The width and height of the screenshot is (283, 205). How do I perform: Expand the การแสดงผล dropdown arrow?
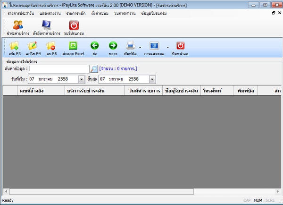click(168, 47)
